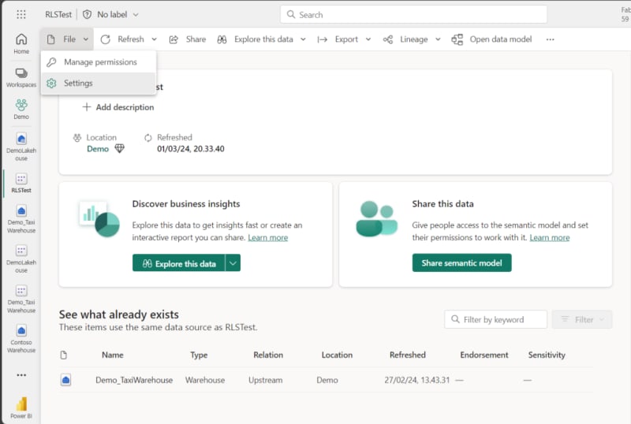
Task: Click the file icon column header
Action: 64,355
